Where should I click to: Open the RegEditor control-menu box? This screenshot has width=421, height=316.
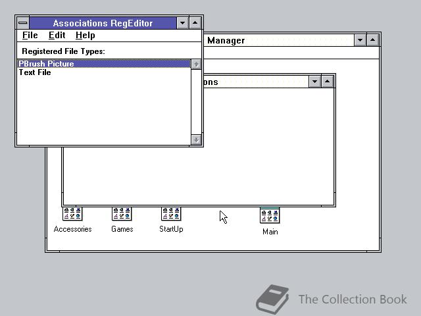click(x=23, y=23)
